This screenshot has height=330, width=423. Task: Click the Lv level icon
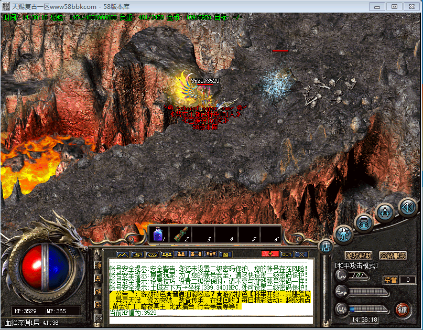tap(341, 276)
